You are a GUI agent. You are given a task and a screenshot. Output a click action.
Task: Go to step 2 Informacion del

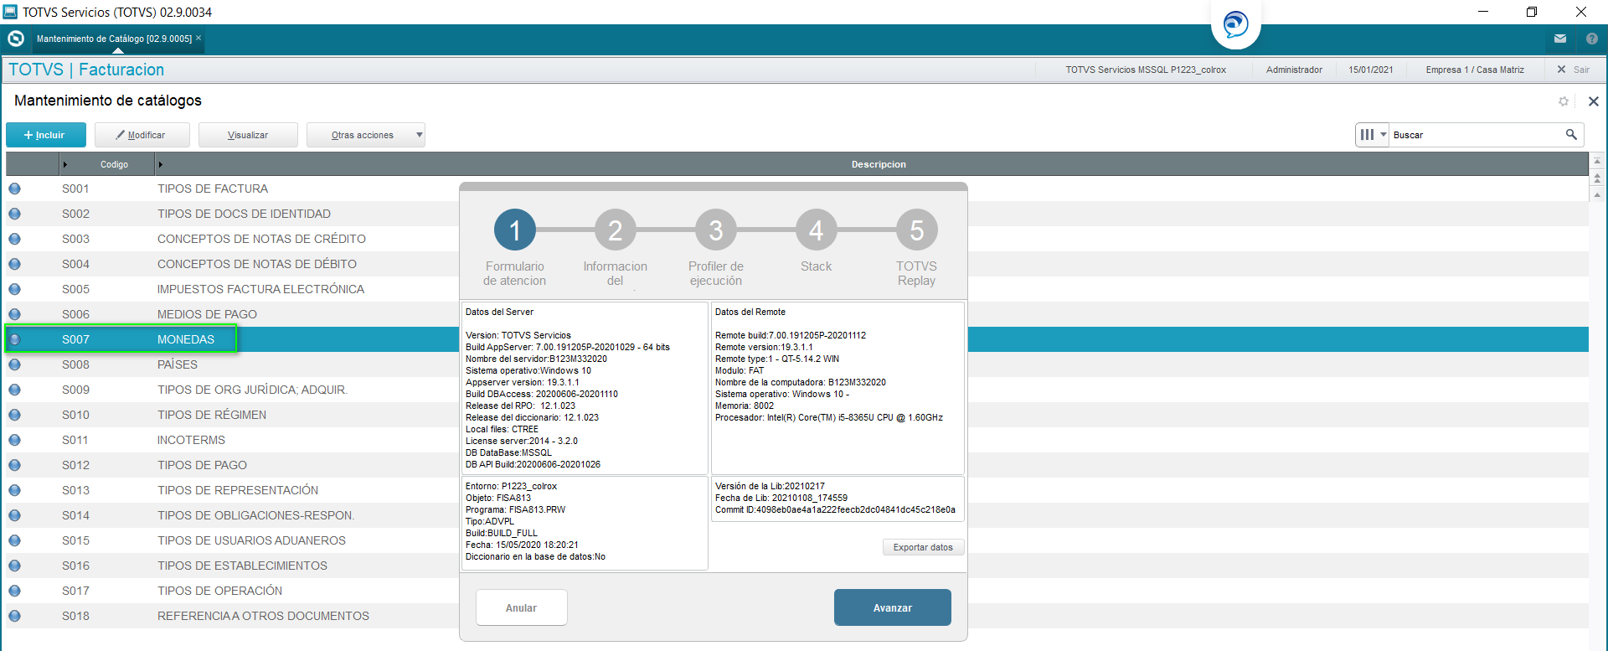(x=616, y=230)
